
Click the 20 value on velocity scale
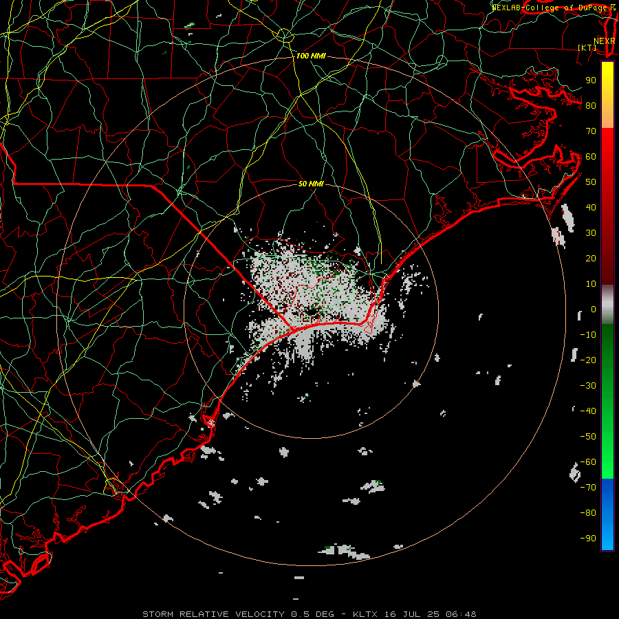591,258
